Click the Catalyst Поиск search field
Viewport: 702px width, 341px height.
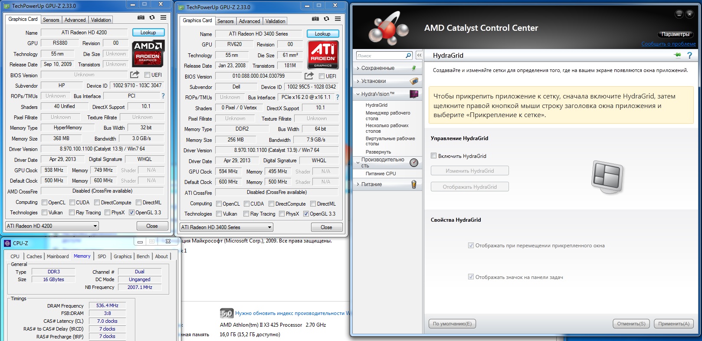pos(381,56)
